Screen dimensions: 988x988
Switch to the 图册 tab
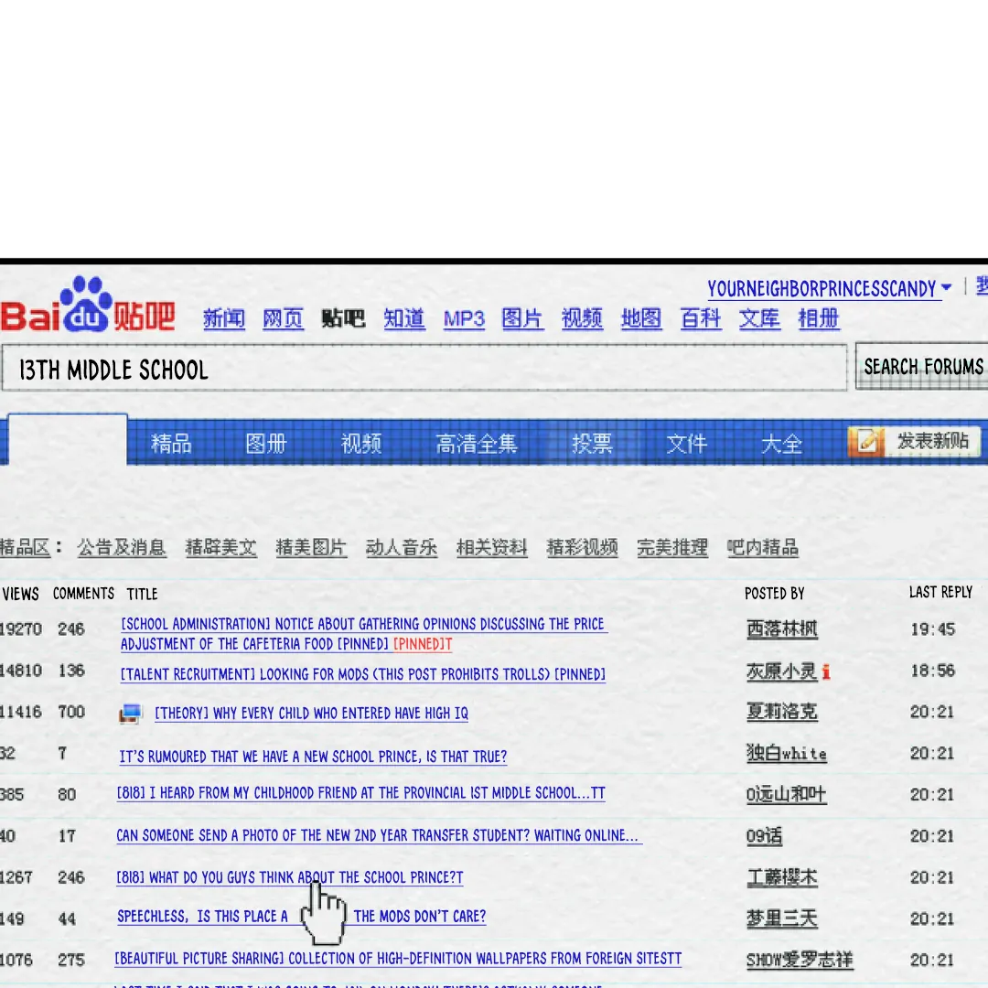[x=266, y=444]
